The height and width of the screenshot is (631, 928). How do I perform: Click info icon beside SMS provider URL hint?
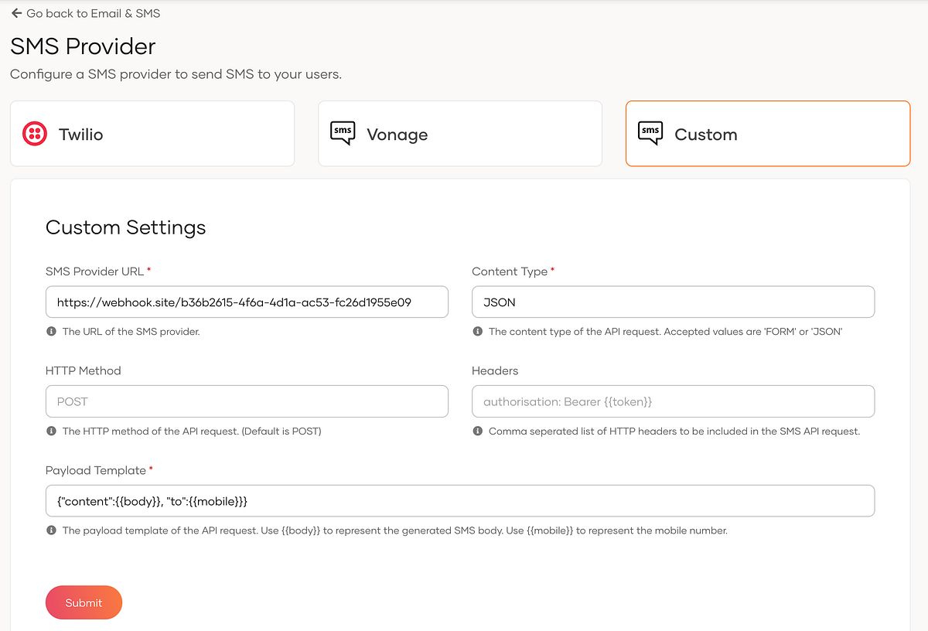(51, 332)
